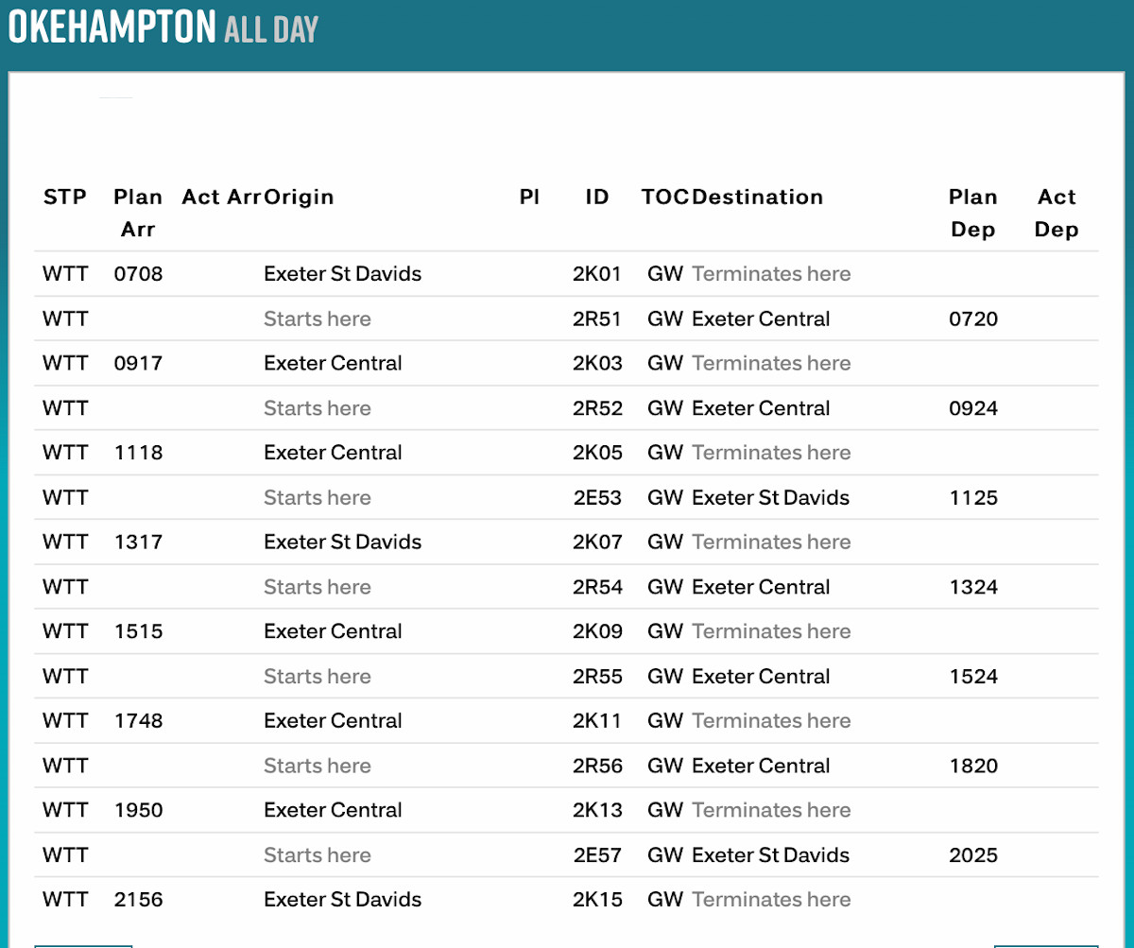Open train 2K01 service details
Screen dimensions: 1134x948
[597, 274]
